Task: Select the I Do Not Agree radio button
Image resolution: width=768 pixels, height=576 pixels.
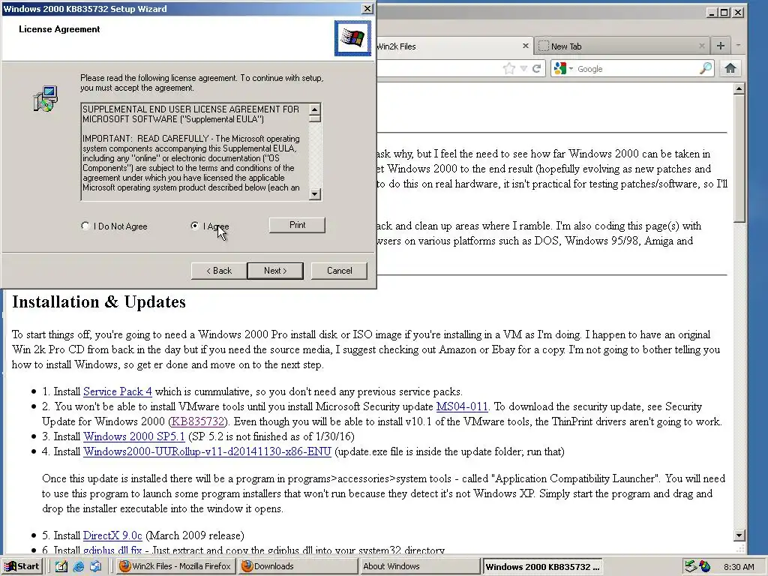Action: tap(85, 226)
